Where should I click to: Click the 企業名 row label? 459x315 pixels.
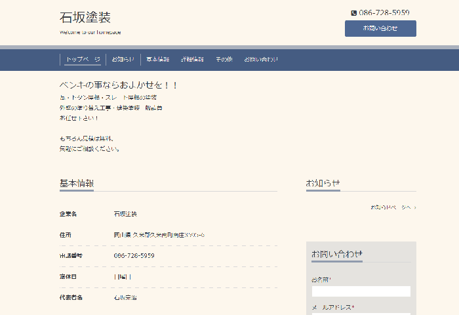(68, 214)
